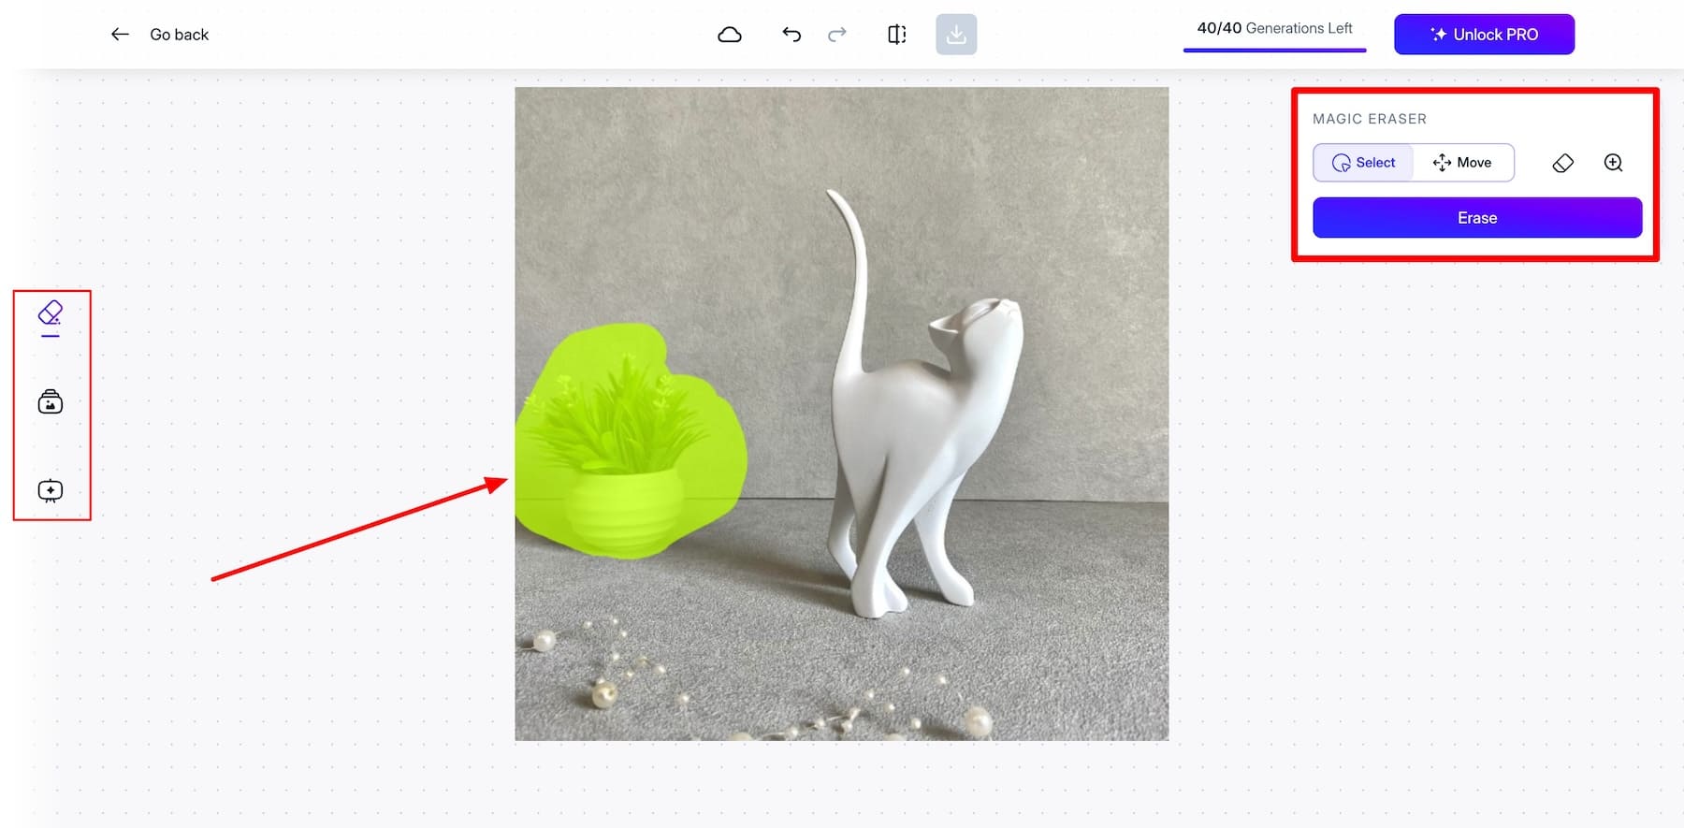The image size is (1684, 828).
Task: Click the download image button
Action: pyautogui.click(x=956, y=35)
